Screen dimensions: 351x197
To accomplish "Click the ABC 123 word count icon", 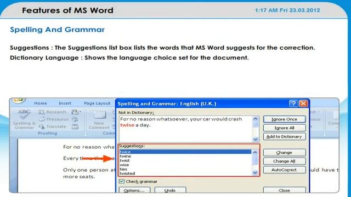I will [75, 126].
